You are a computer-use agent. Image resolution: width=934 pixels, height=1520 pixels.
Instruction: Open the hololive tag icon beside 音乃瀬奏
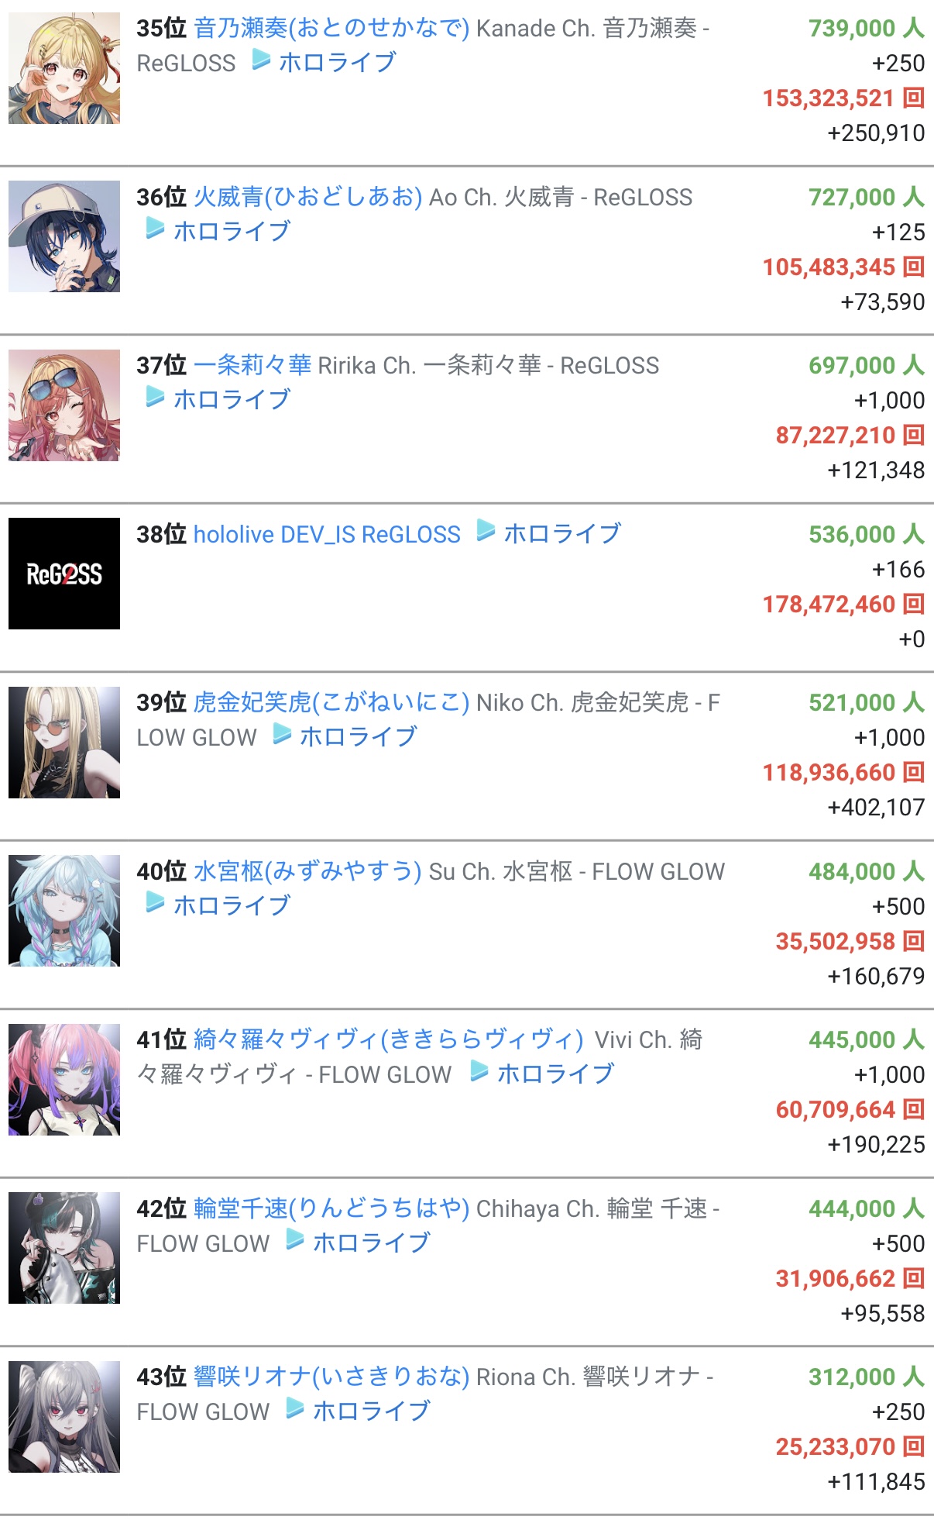[x=262, y=60]
